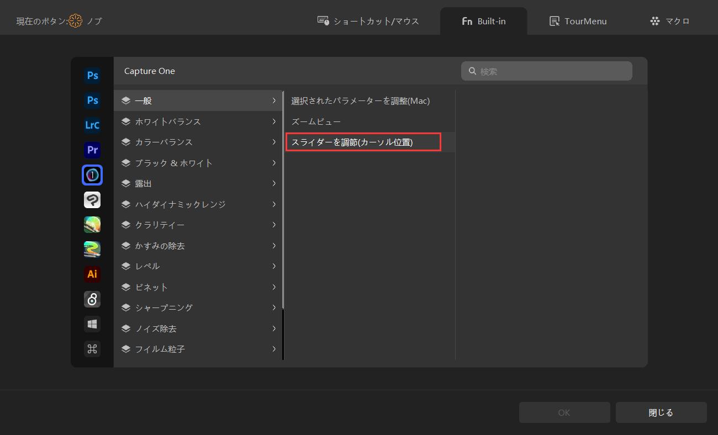
Task: Select the Windows logo icon in sidebar
Action: pos(92,324)
